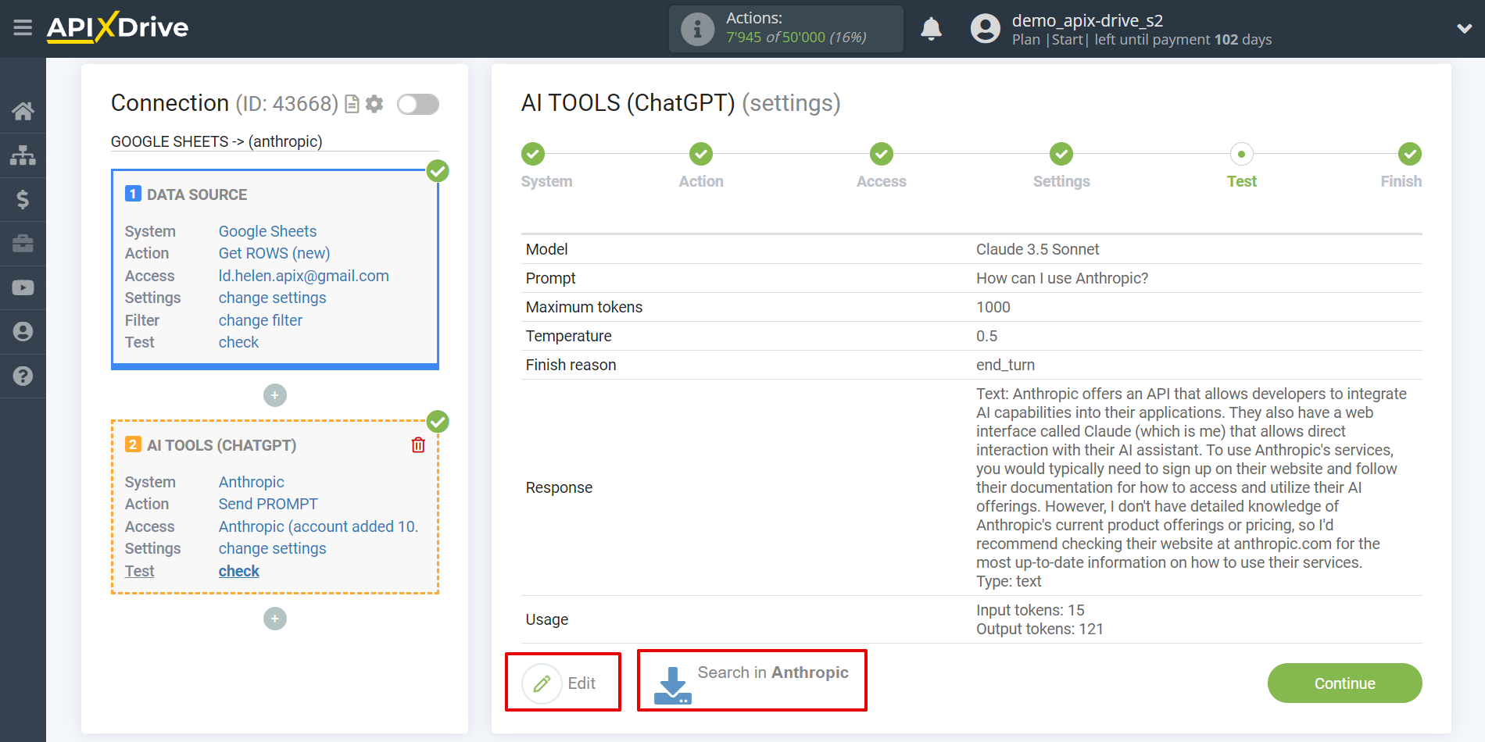
Task: Open connection settings gear icon
Action: point(374,104)
